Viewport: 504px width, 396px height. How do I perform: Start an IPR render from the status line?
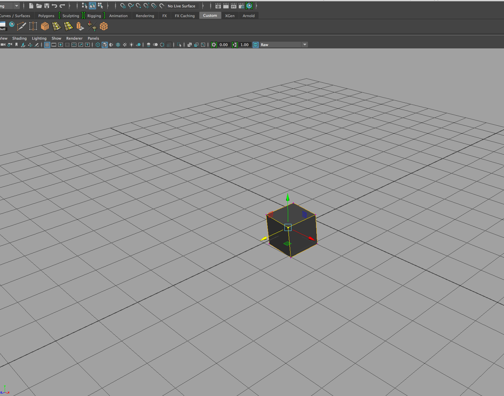click(233, 6)
